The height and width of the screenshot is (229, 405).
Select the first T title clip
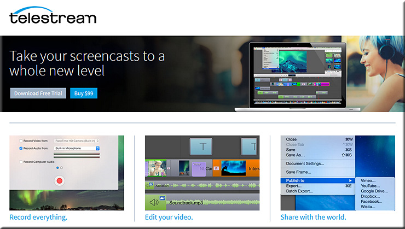point(201,146)
